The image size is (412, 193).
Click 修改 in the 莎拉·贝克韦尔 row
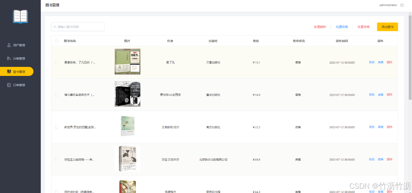click(372, 160)
